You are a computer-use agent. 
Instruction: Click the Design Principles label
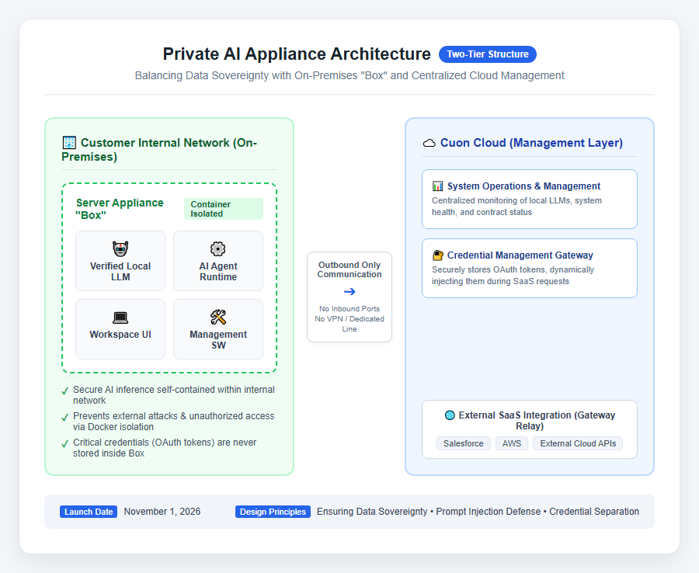pyautogui.click(x=273, y=512)
